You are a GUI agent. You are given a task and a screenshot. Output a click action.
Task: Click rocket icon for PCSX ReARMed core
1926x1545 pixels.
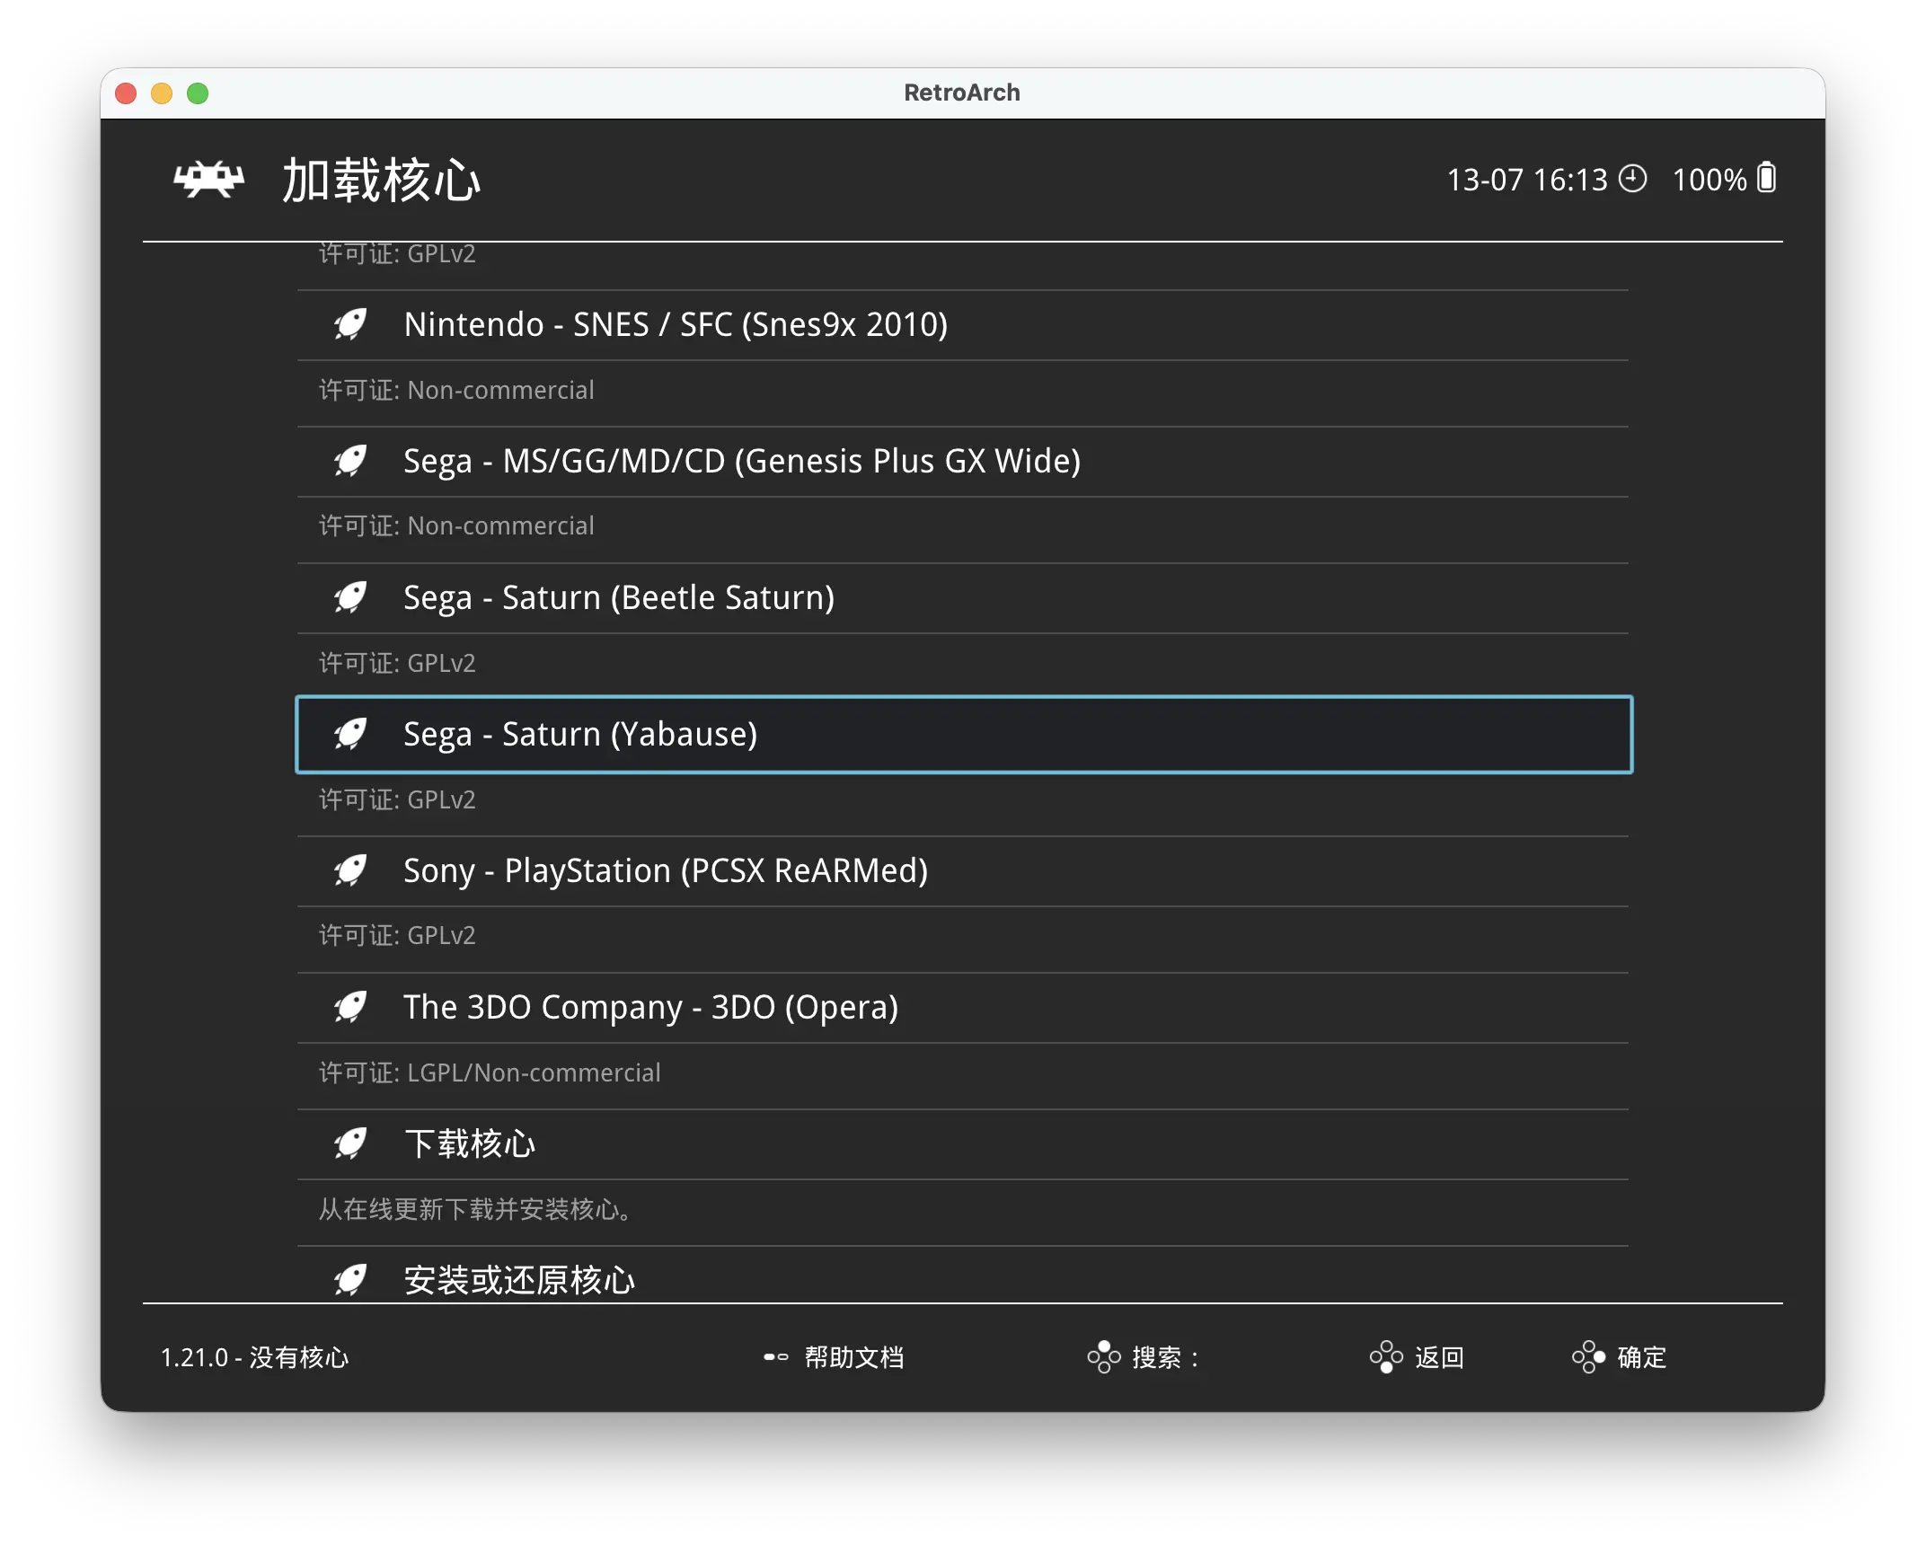click(x=350, y=870)
